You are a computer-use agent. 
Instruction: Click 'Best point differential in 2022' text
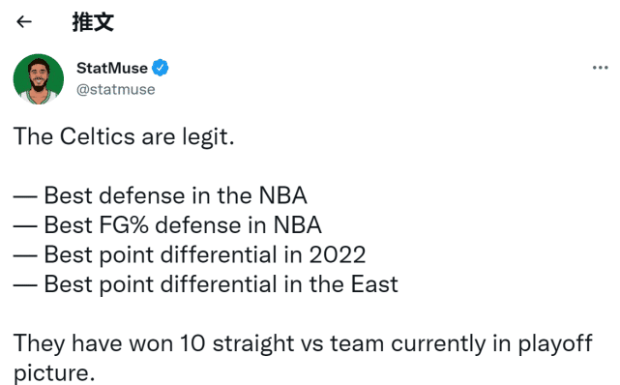[x=205, y=254]
